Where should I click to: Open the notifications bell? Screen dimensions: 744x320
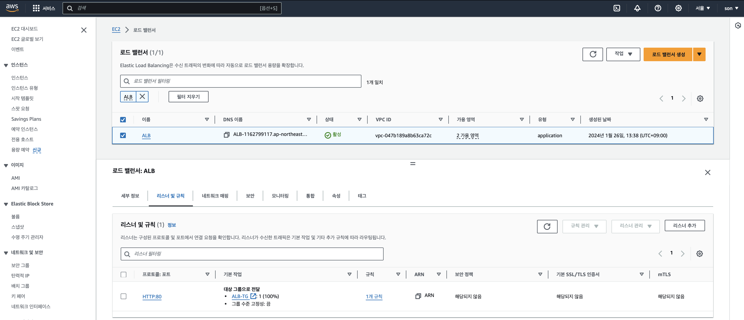pyautogui.click(x=637, y=8)
